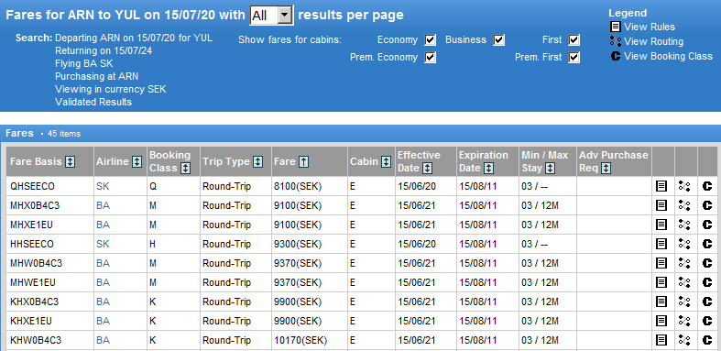Open View Rules for KHXE1EU fare
Image resolution: width=721 pixels, height=351 pixels.
point(661,321)
